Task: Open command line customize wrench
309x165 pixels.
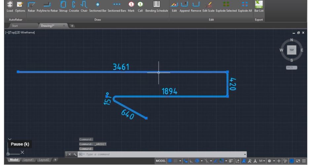Action: point(75,154)
